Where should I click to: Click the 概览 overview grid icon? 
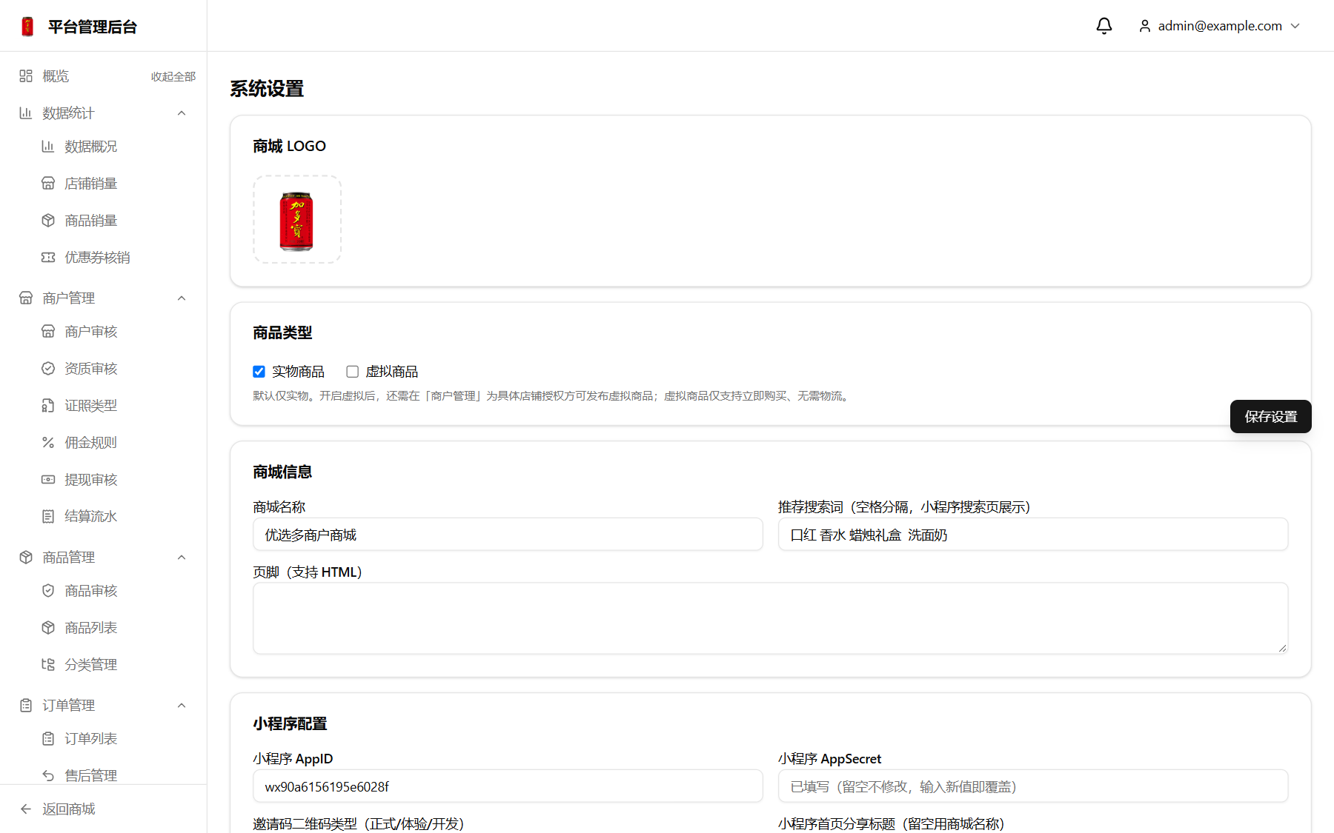[26, 76]
